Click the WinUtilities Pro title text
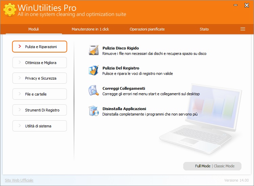The height and width of the screenshot is (186, 254). coord(47,7)
